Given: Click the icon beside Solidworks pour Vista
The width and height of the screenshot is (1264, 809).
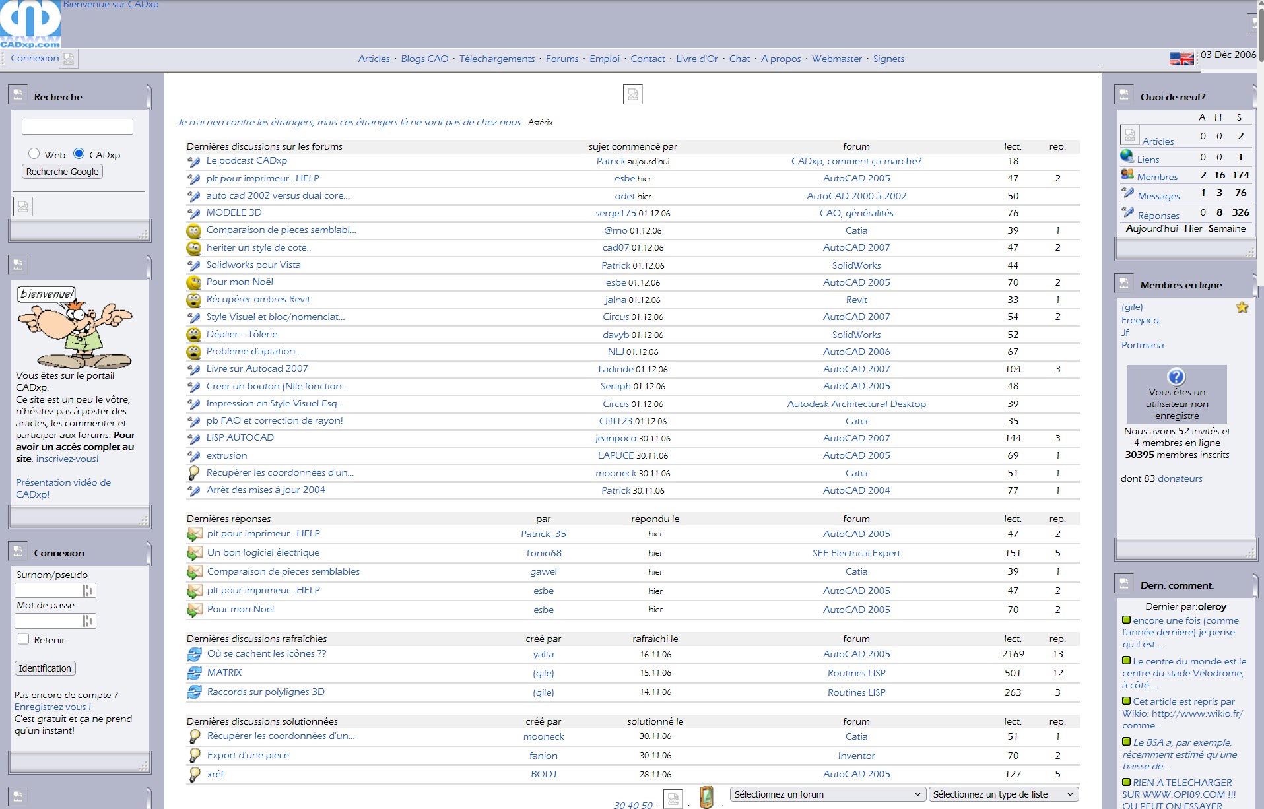Looking at the screenshot, I should point(193,265).
